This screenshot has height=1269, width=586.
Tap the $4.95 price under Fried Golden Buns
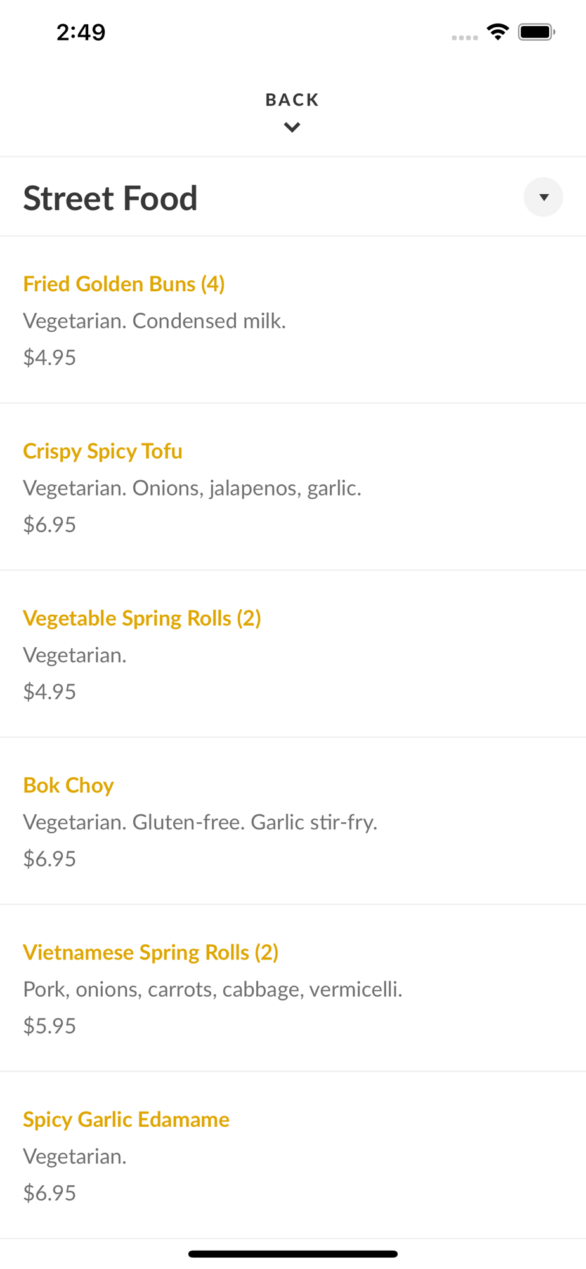(49, 357)
